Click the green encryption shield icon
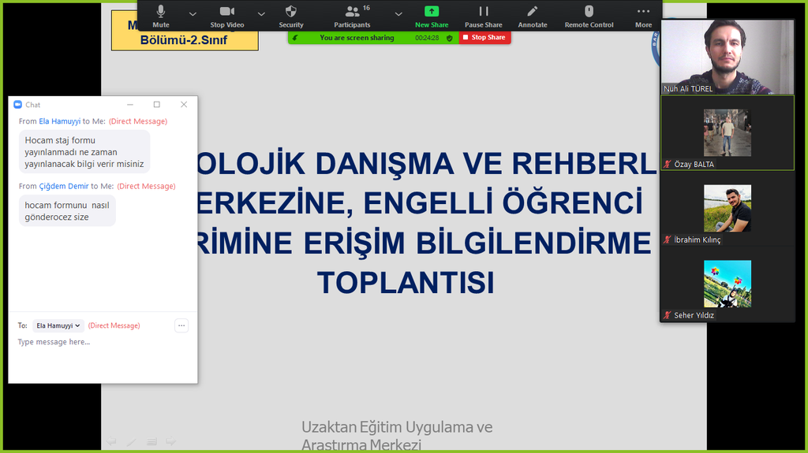Screen dimensions: 808x453 pos(449,38)
